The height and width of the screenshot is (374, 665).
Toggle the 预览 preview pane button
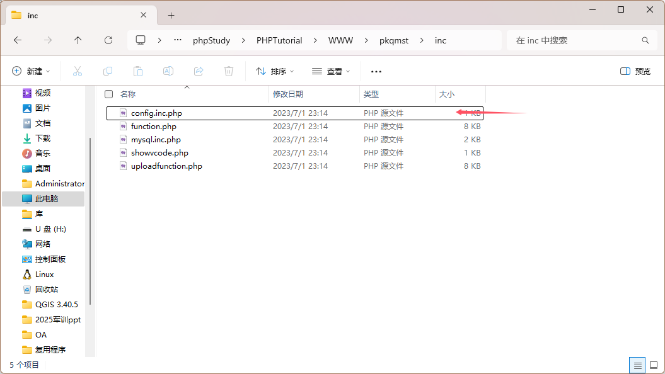(635, 71)
